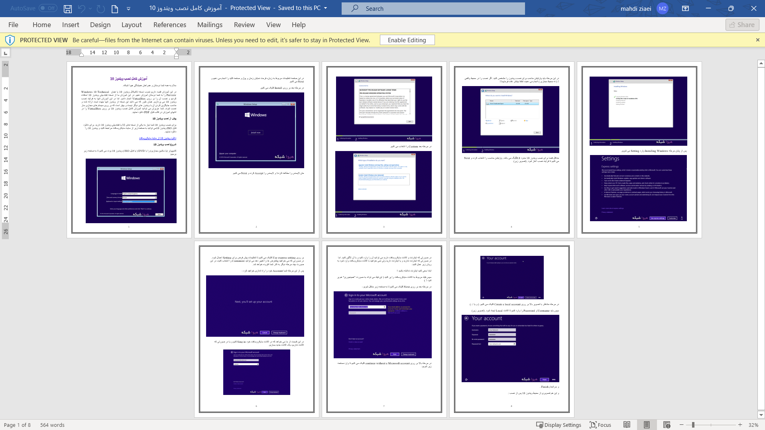Click the Search box in title bar
This screenshot has width=765, height=430.
pos(433,8)
